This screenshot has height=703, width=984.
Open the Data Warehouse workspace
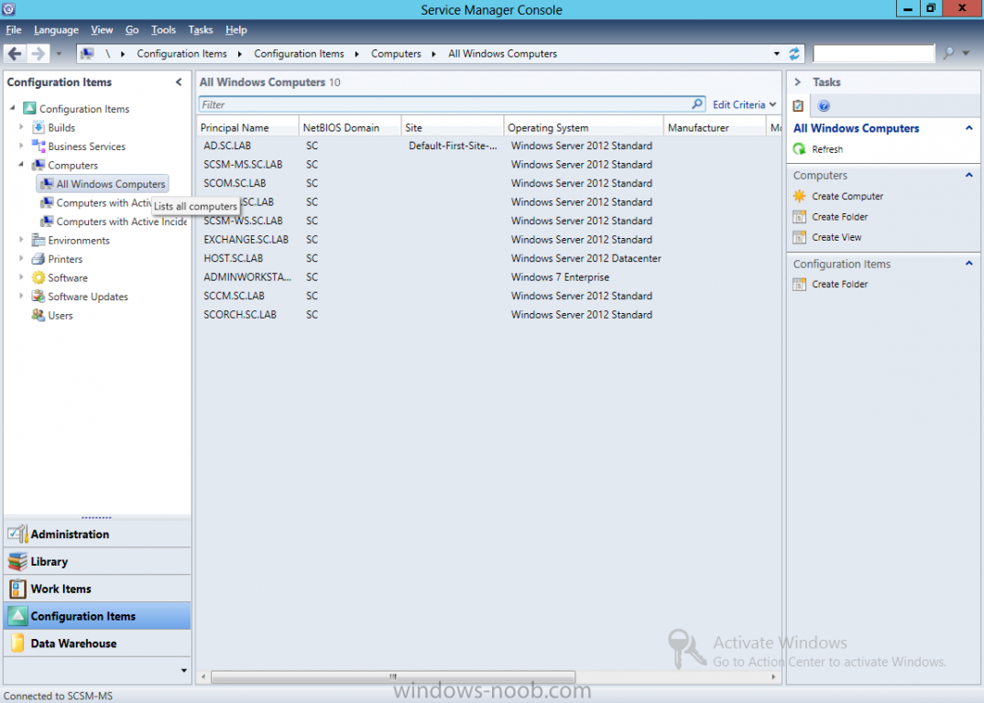(97, 644)
